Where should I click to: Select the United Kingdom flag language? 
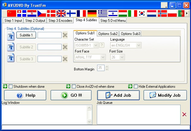coord(61,13)
